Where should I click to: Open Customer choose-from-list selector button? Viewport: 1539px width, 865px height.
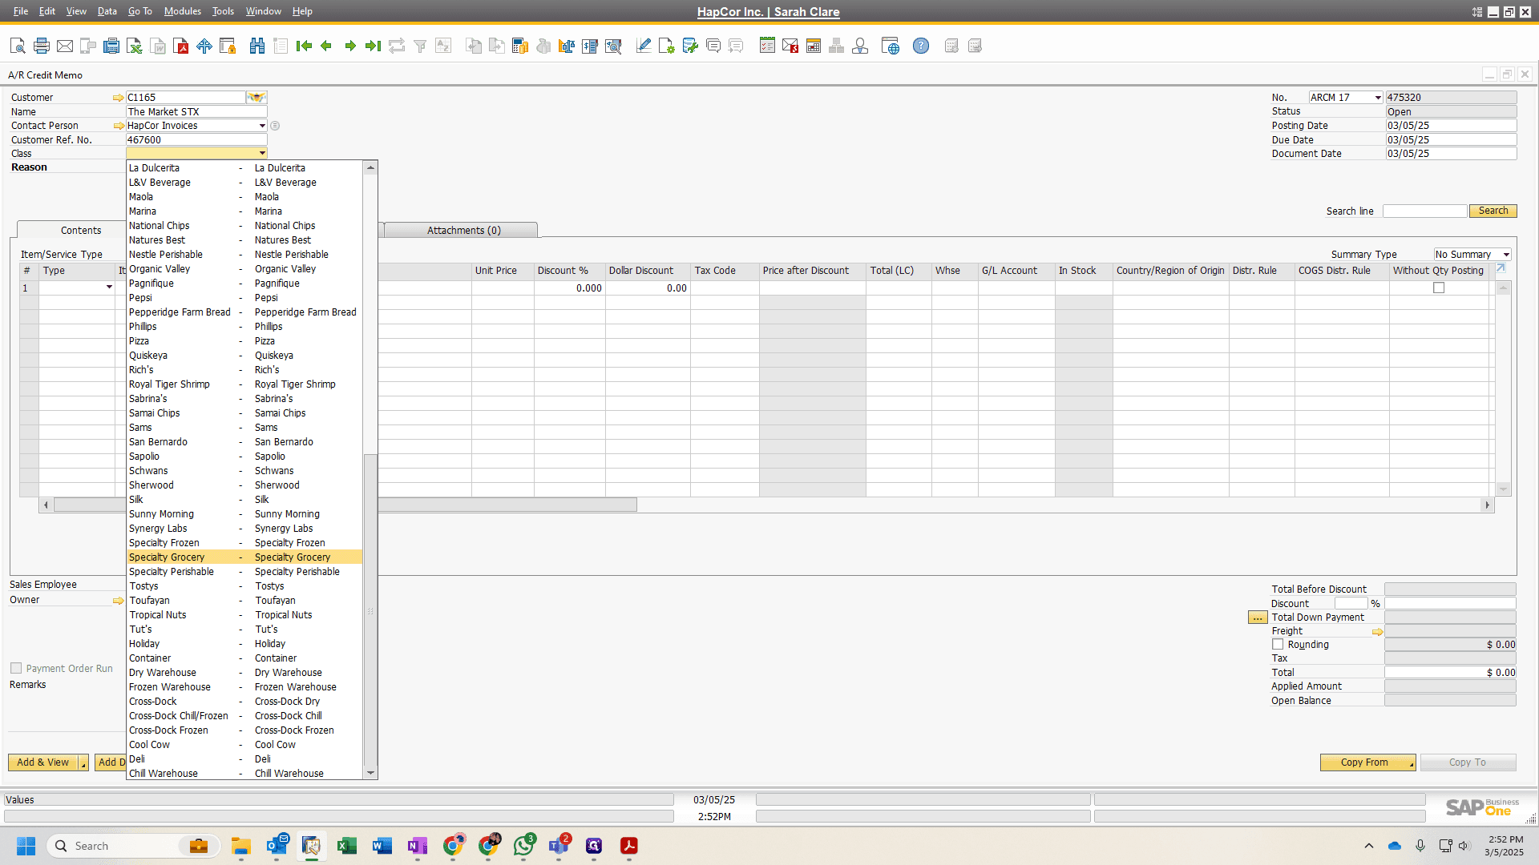(256, 98)
